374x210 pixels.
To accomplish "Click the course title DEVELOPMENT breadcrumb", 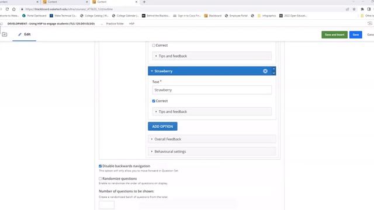I will click(x=51, y=23).
